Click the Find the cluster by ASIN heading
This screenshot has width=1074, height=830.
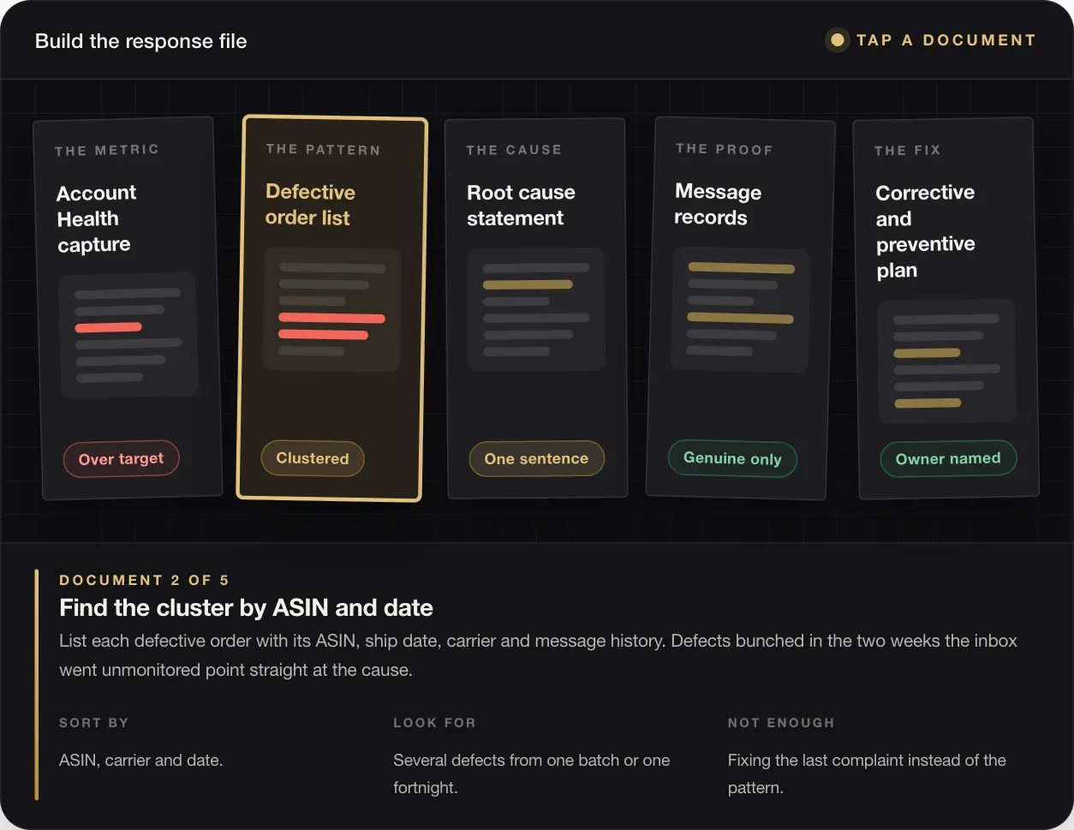[x=246, y=608]
